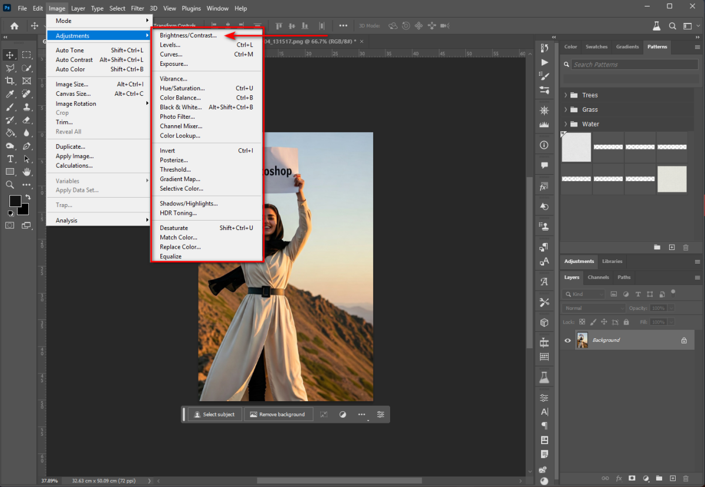
Task: Switch to the Swatches tab
Action: pos(596,46)
